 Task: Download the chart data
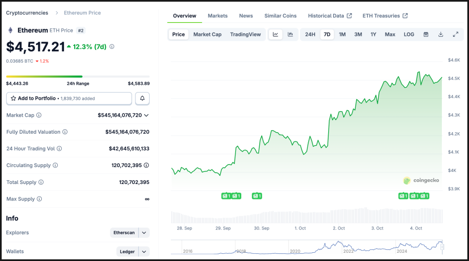(441, 34)
